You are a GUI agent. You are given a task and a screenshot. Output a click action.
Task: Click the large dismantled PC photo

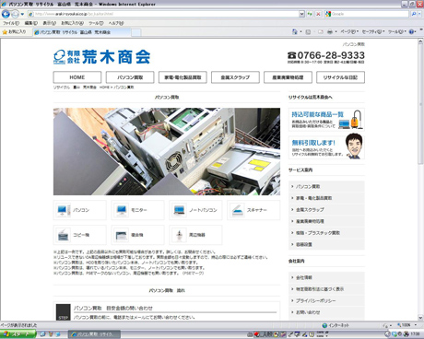click(x=167, y=151)
